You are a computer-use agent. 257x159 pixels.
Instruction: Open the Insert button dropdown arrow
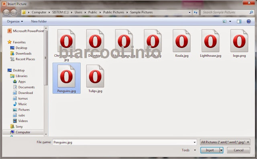[x=221, y=150]
